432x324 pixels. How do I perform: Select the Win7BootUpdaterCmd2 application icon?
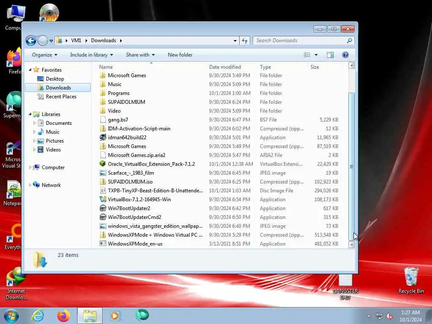(103, 217)
